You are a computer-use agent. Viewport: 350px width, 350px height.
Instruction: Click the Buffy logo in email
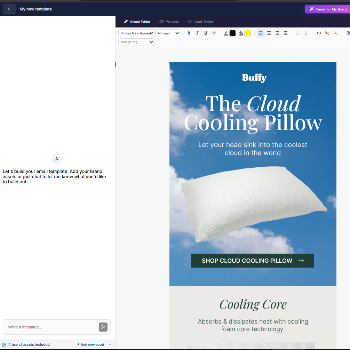[x=254, y=78]
